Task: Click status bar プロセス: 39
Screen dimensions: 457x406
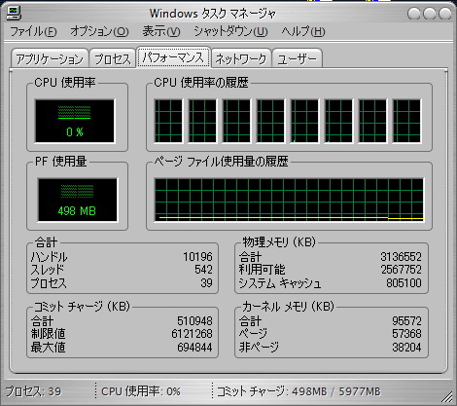Action: [33, 391]
